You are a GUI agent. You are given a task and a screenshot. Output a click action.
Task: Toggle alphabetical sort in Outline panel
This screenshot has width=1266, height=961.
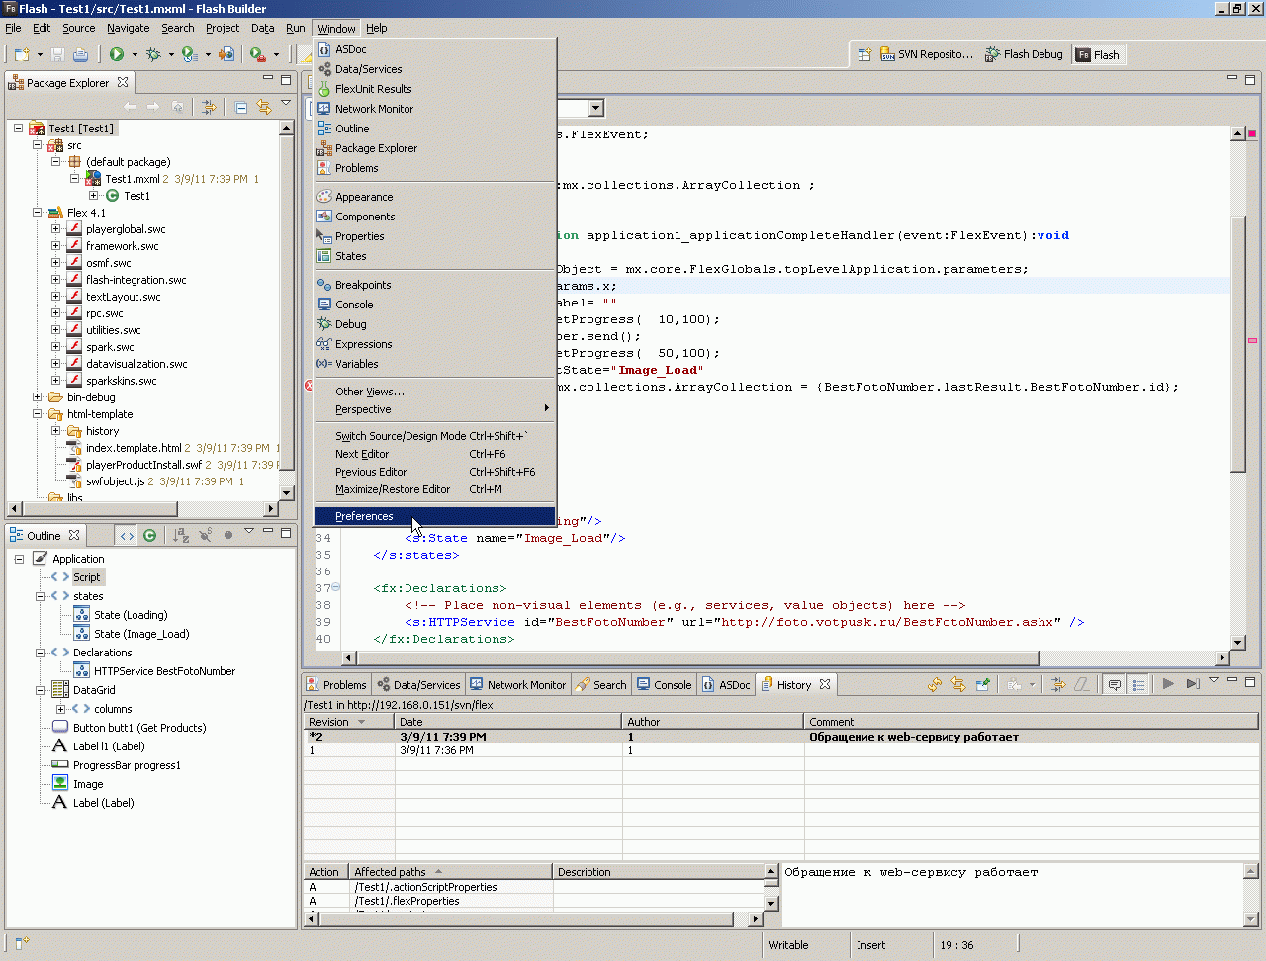coord(181,535)
